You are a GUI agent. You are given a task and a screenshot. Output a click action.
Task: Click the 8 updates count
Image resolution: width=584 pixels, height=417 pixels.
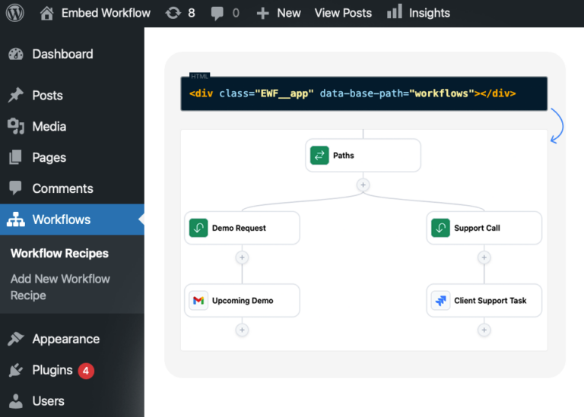[x=192, y=13]
